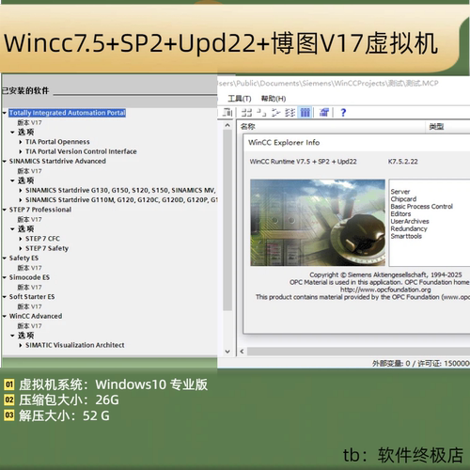The height and width of the screenshot is (470, 470).
Task: Click the blue question mark help icon
Action: click(343, 113)
